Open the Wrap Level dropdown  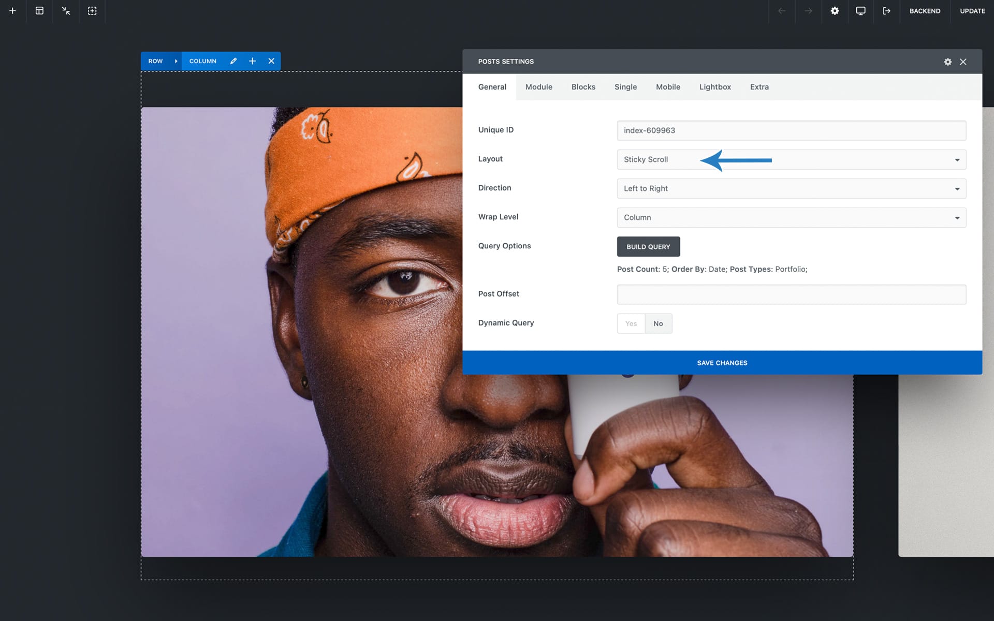(791, 217)
